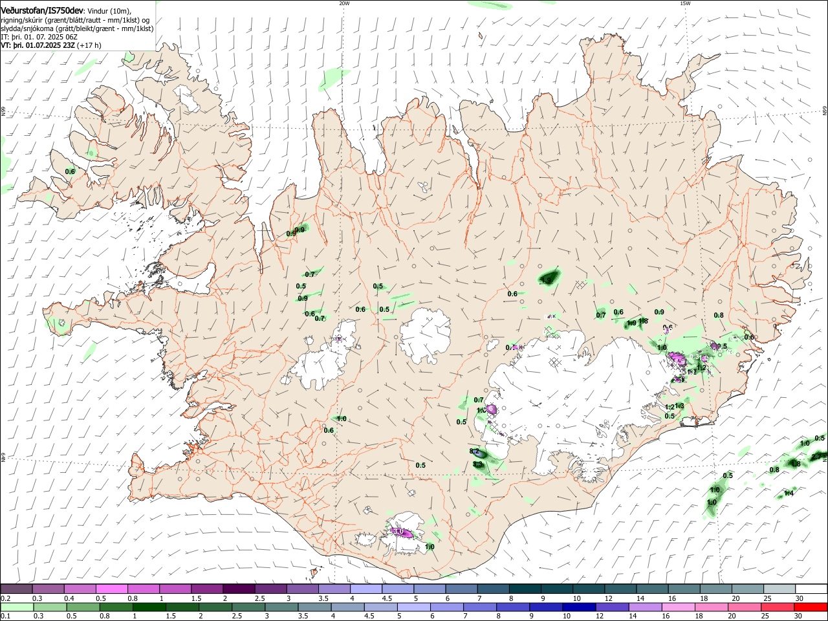Click the pink 18 swatch in lower legend row

(x=712, y=607)
